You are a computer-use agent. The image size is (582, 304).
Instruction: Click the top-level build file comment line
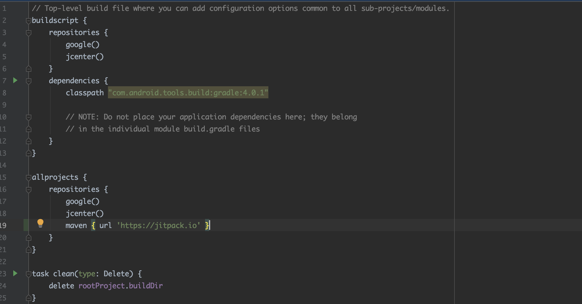tap(241, 8)
